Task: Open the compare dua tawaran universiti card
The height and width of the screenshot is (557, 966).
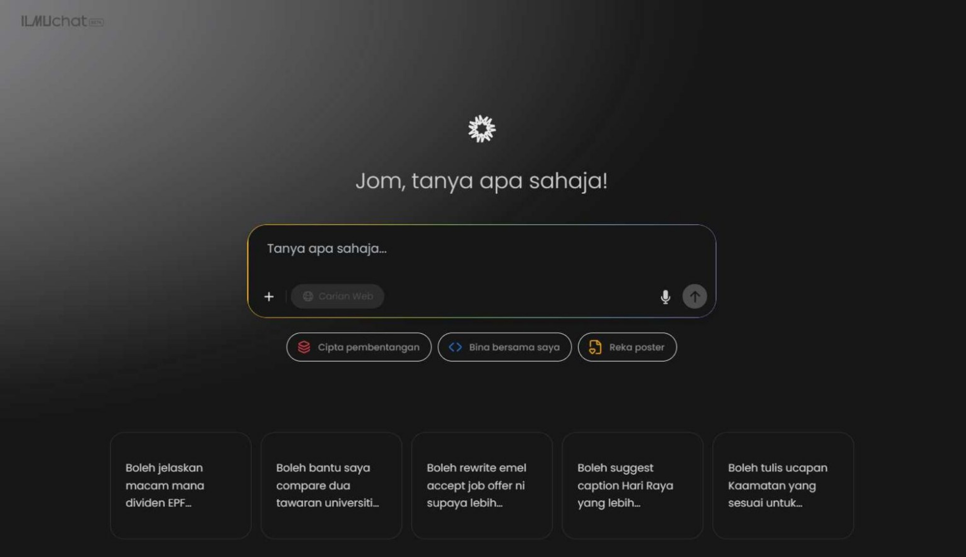Action: click(331, 486)
